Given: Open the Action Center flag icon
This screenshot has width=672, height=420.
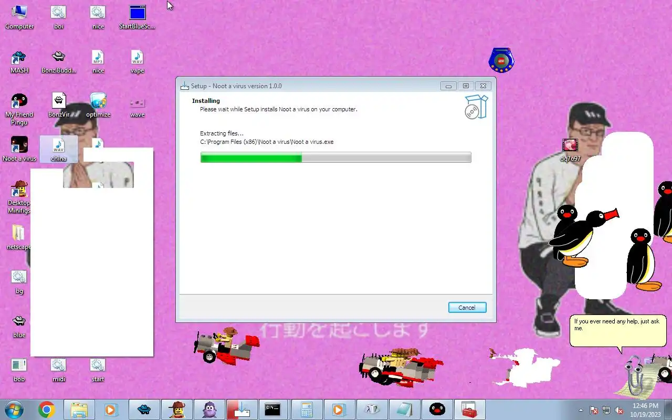Looking at the screenshot, I should (x=594, y=410).
